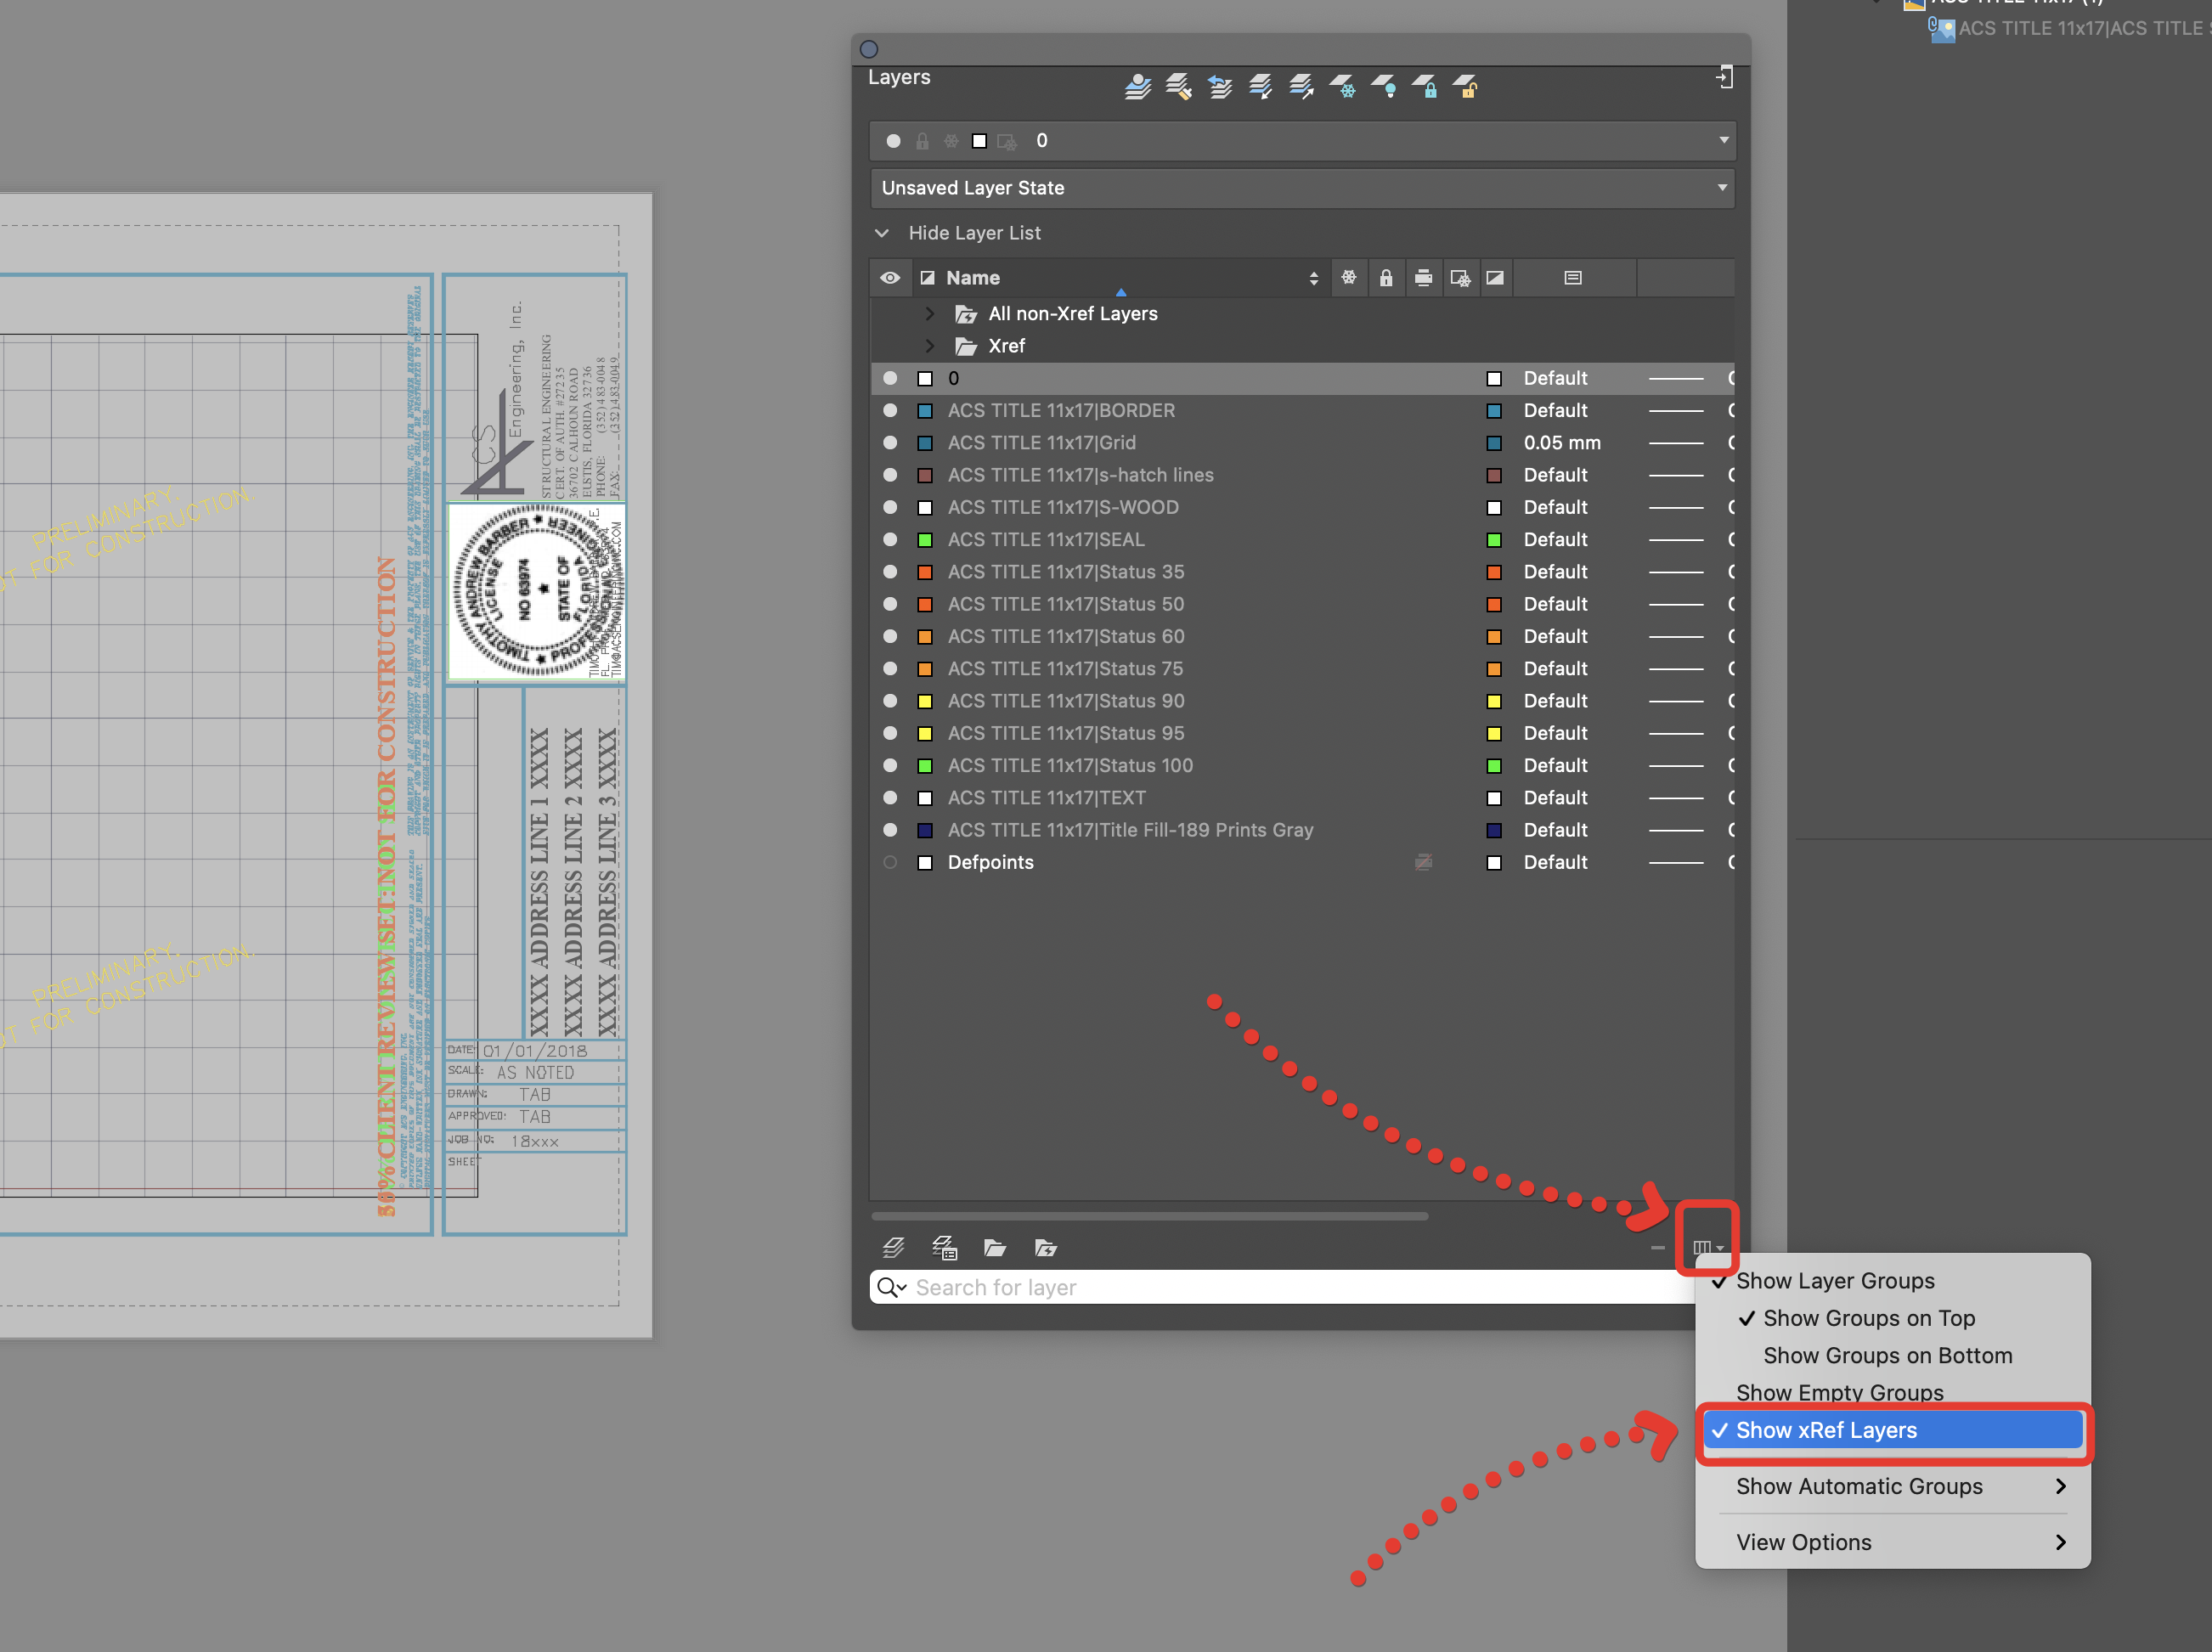Click the New Layer Group folder icon
The height and width of the screenshot is (1652, 2212).
(x=994, y=1247)
